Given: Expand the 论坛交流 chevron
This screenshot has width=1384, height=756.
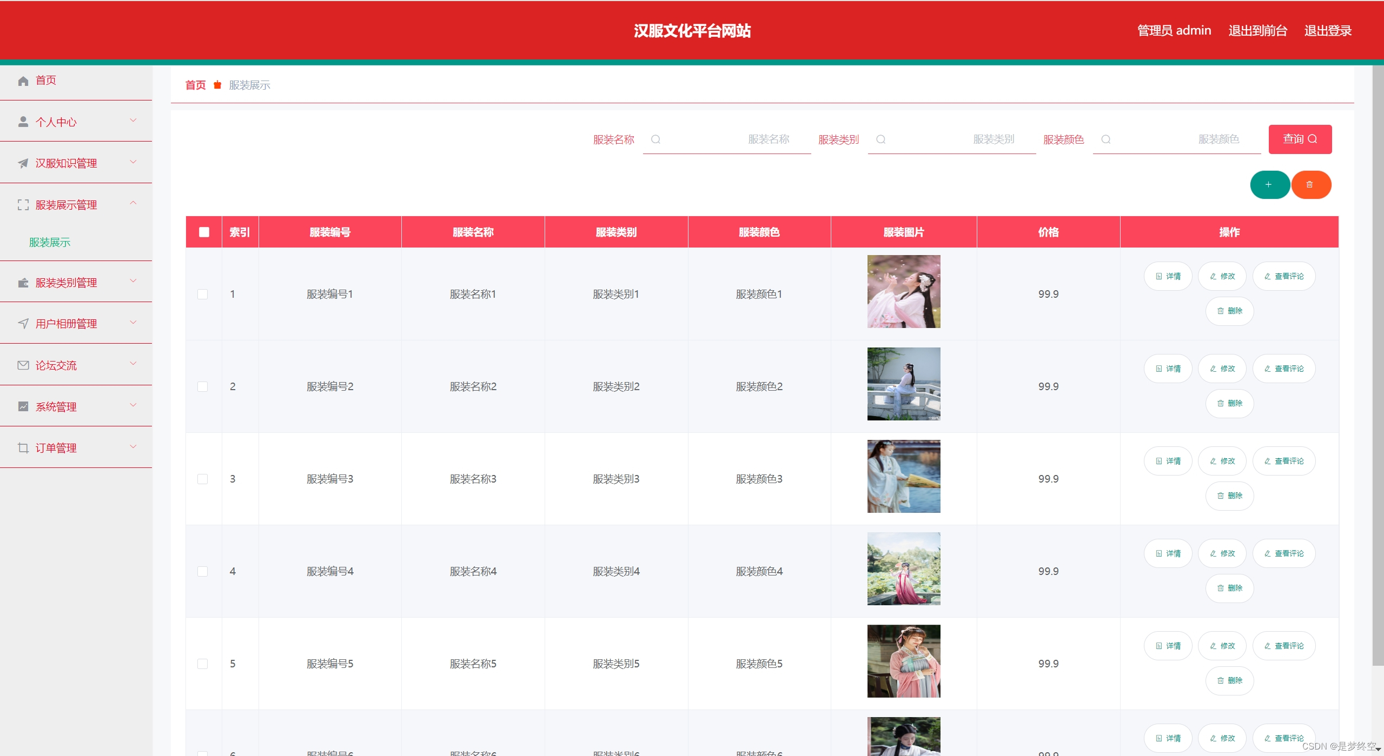Looking at the screenshot, I should coord(133,364).
